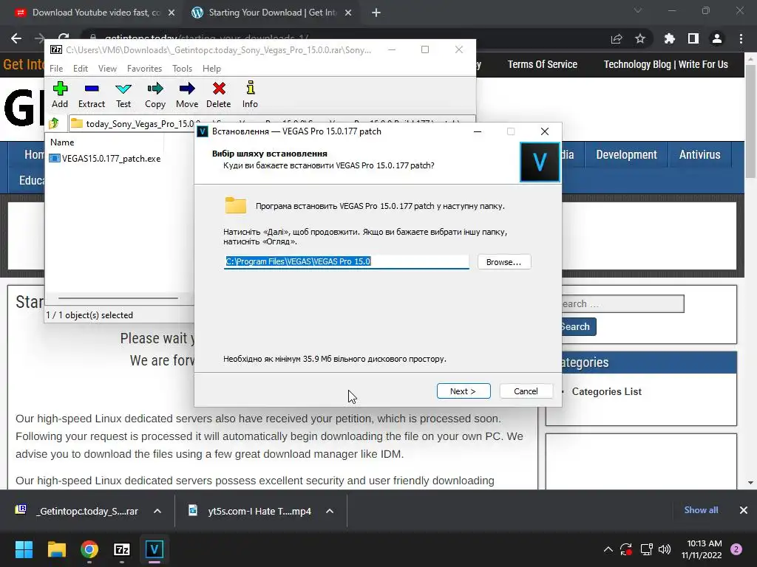Image resolution: width=757 pixels, height=567 pixels.
Task: Click Next in VEGAS installer
Action: (464, 391)
